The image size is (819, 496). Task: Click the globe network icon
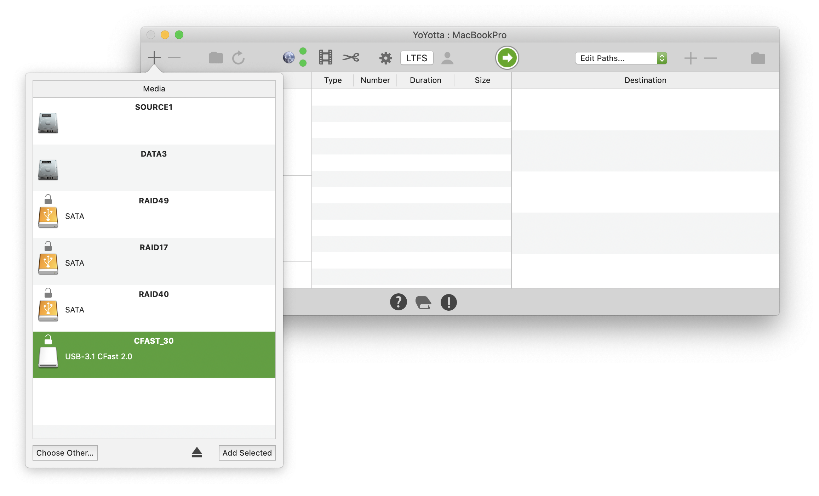pyautogui.click(x=289, y=58)
